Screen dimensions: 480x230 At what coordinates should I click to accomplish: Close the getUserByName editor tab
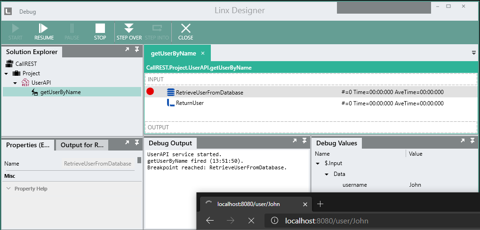pyautogui.click(x=203, y=53)
